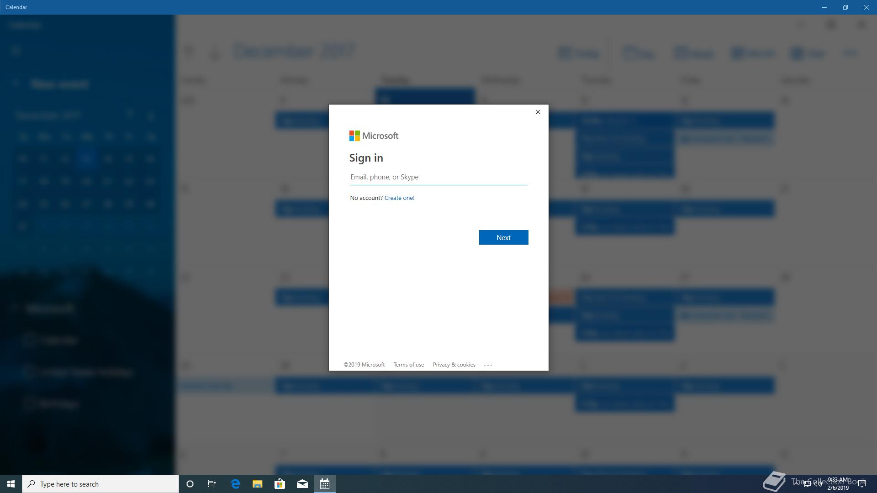The image size is (877, 493).
Task: Open the Mail app from the taskbar
Action: pos(302,484)
